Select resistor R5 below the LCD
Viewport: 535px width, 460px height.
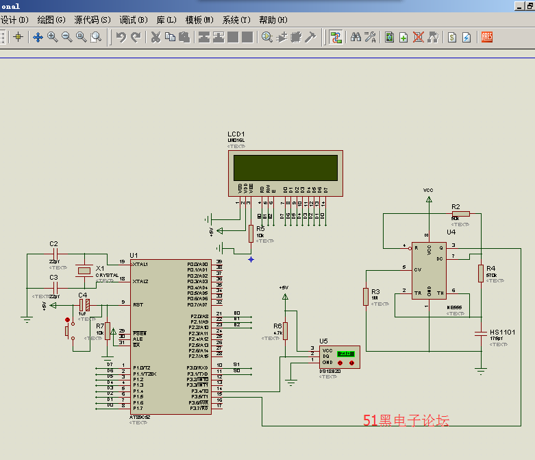pyautogui.click(x=251, y=234)
